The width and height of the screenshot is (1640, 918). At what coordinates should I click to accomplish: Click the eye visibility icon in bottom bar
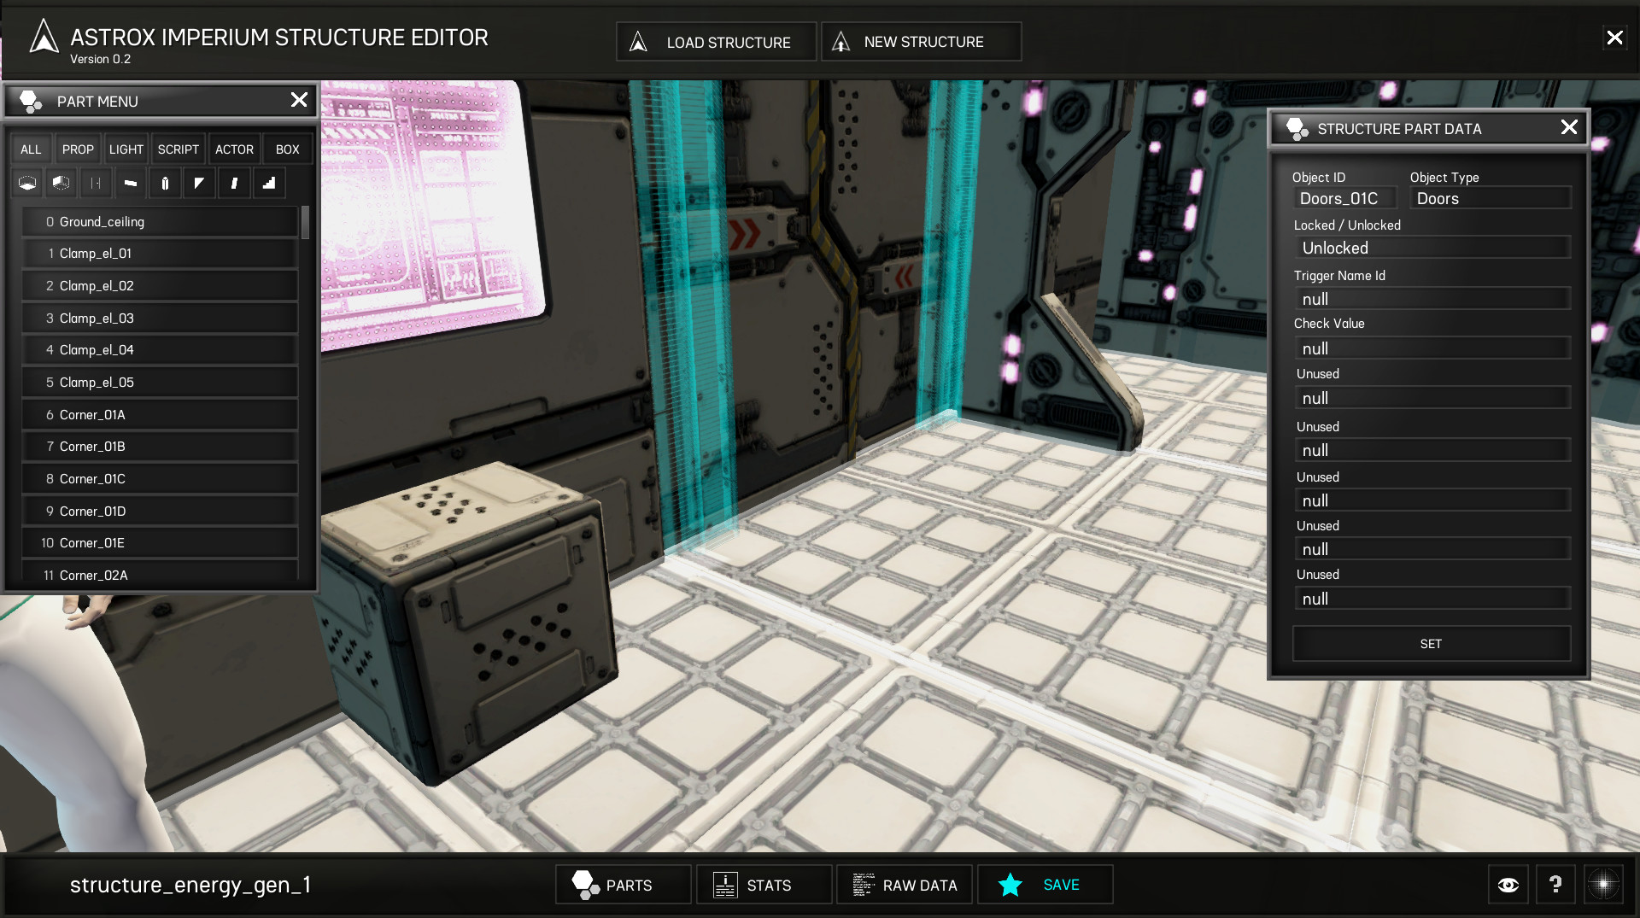point(1508,885)
